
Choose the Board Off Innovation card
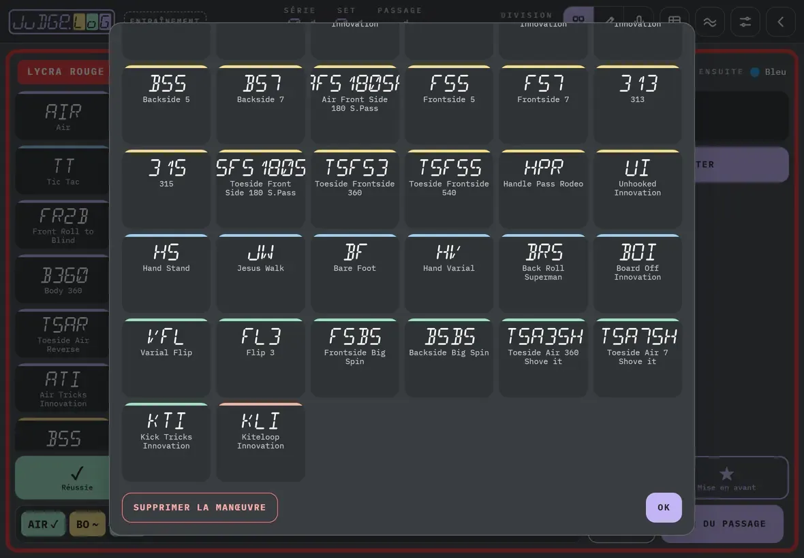pyautogui.click(x=637, y=274)
